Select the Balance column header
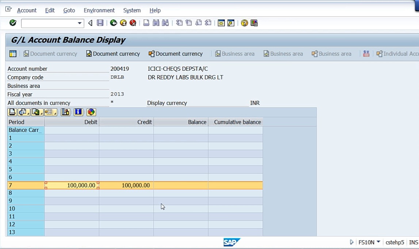The image size is (419, 249). coord(181,122)
